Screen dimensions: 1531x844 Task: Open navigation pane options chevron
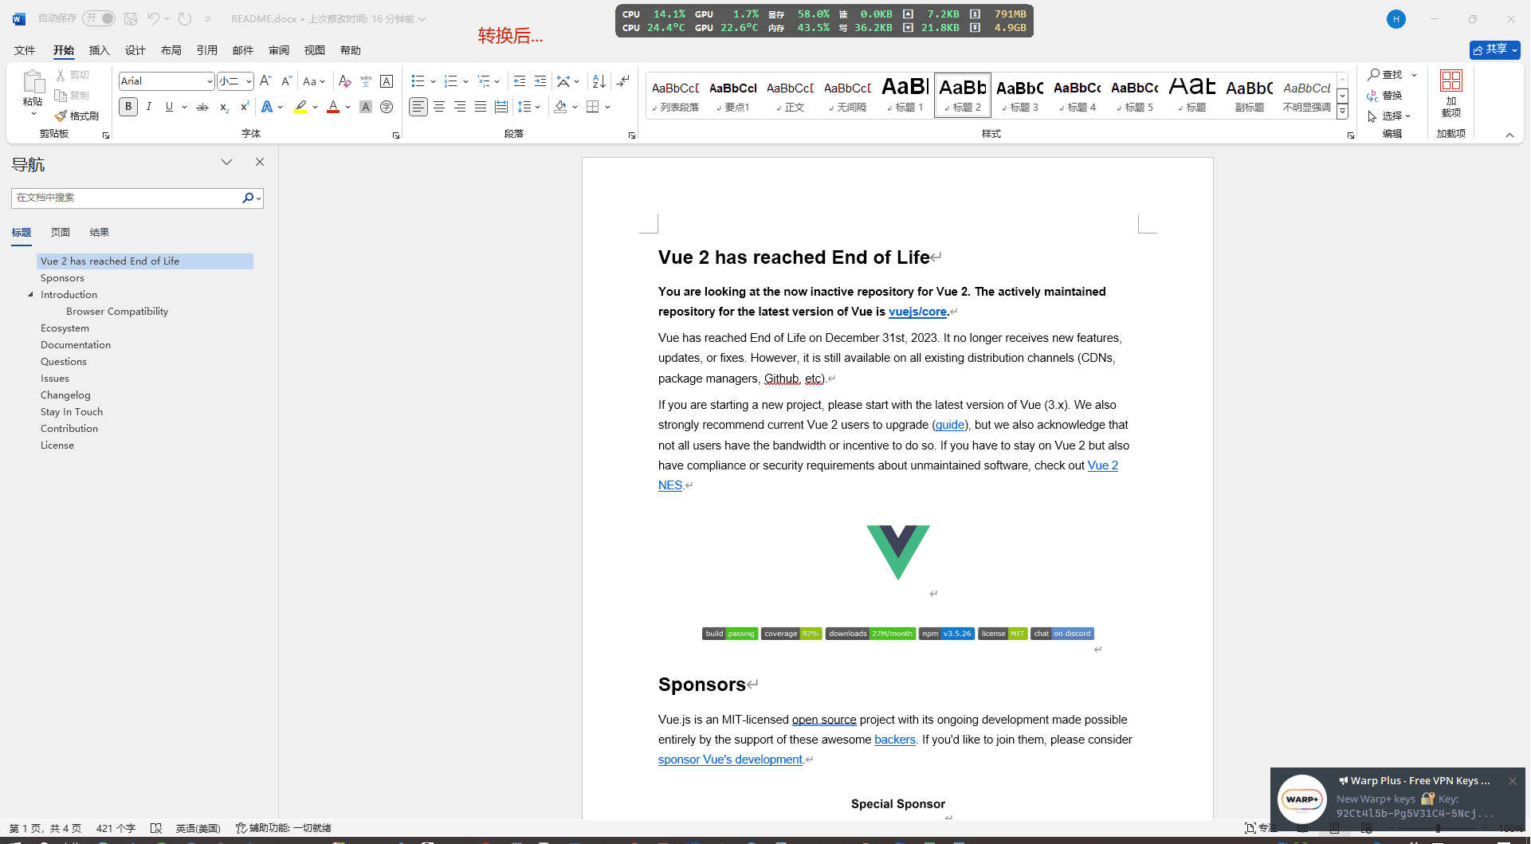coord(227,162)
